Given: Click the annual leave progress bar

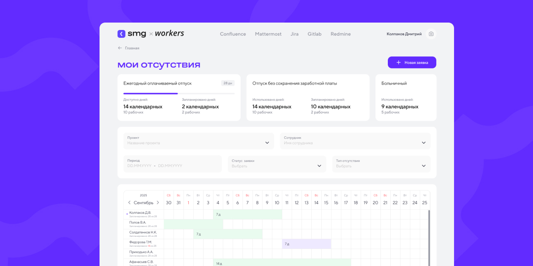Looking at the screenshot, I should (179, 94).
